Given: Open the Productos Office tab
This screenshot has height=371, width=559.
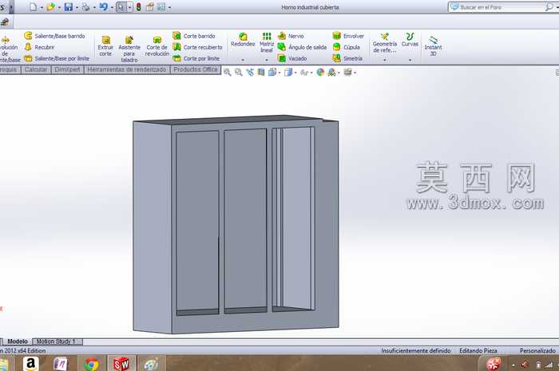Looking at the screenshot, I should coord(196,69).
